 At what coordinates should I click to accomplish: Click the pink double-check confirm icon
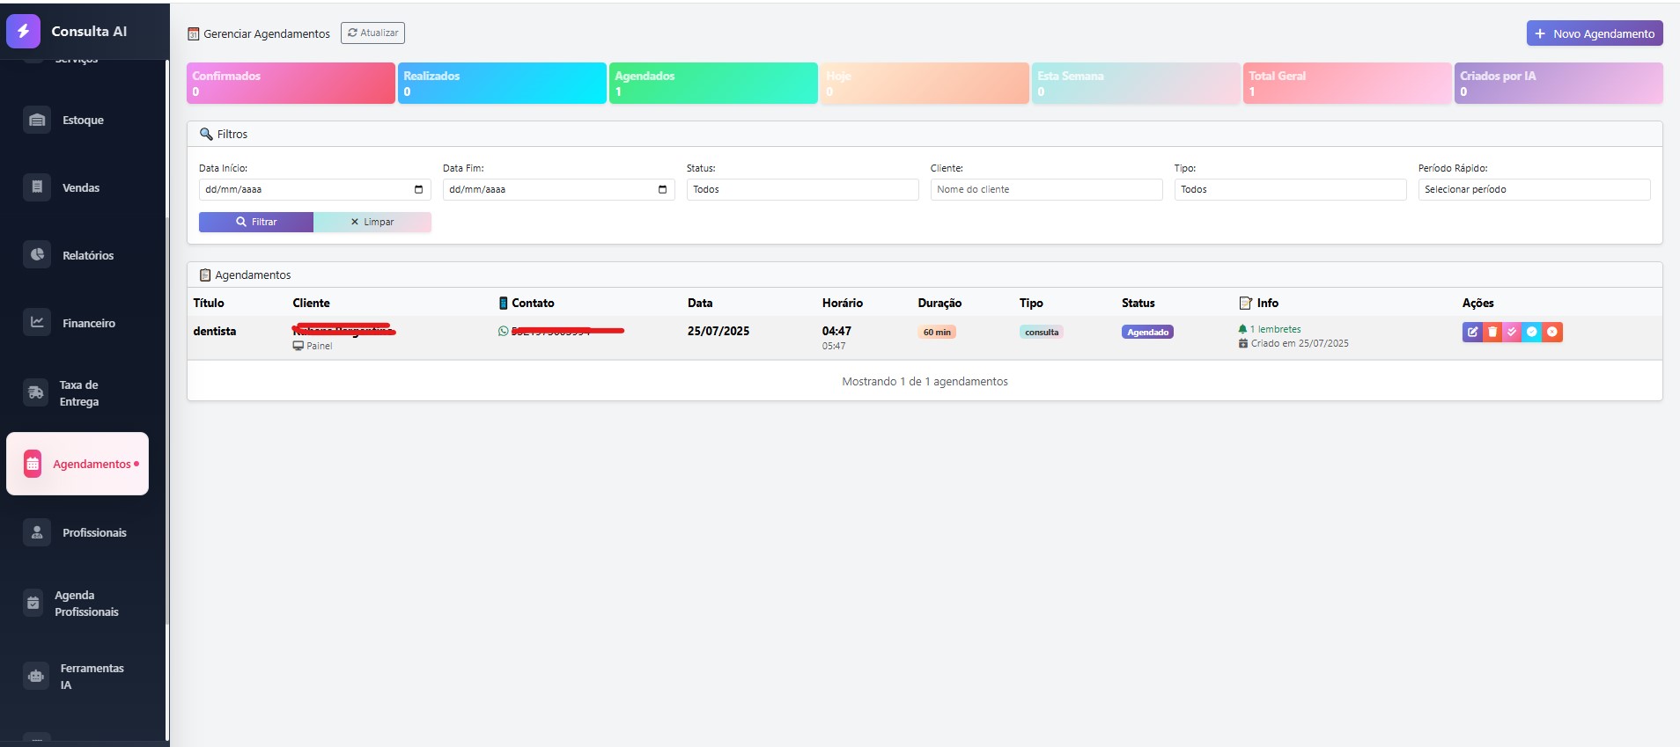pyautogui.click(x=1512, y=332)
